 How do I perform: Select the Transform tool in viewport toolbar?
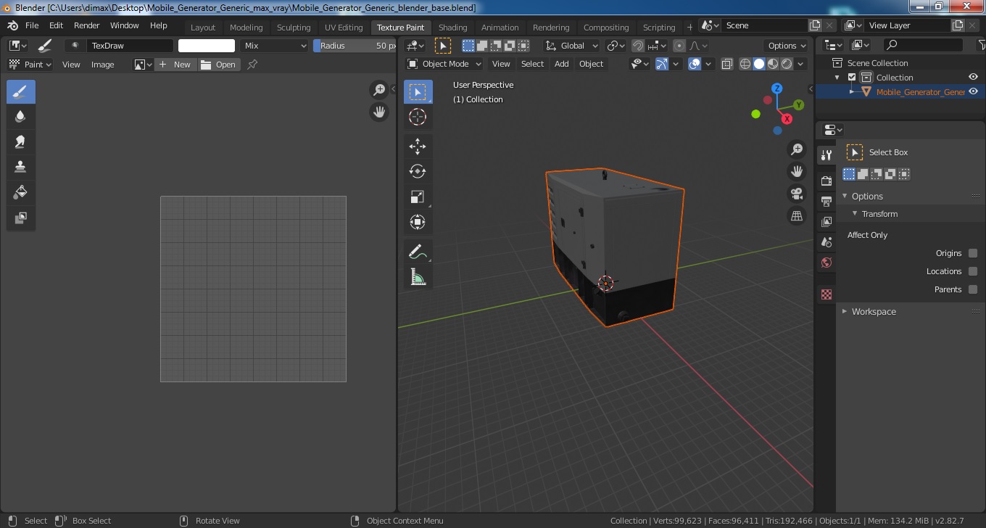pyautogui.click(x=418, y=222)
